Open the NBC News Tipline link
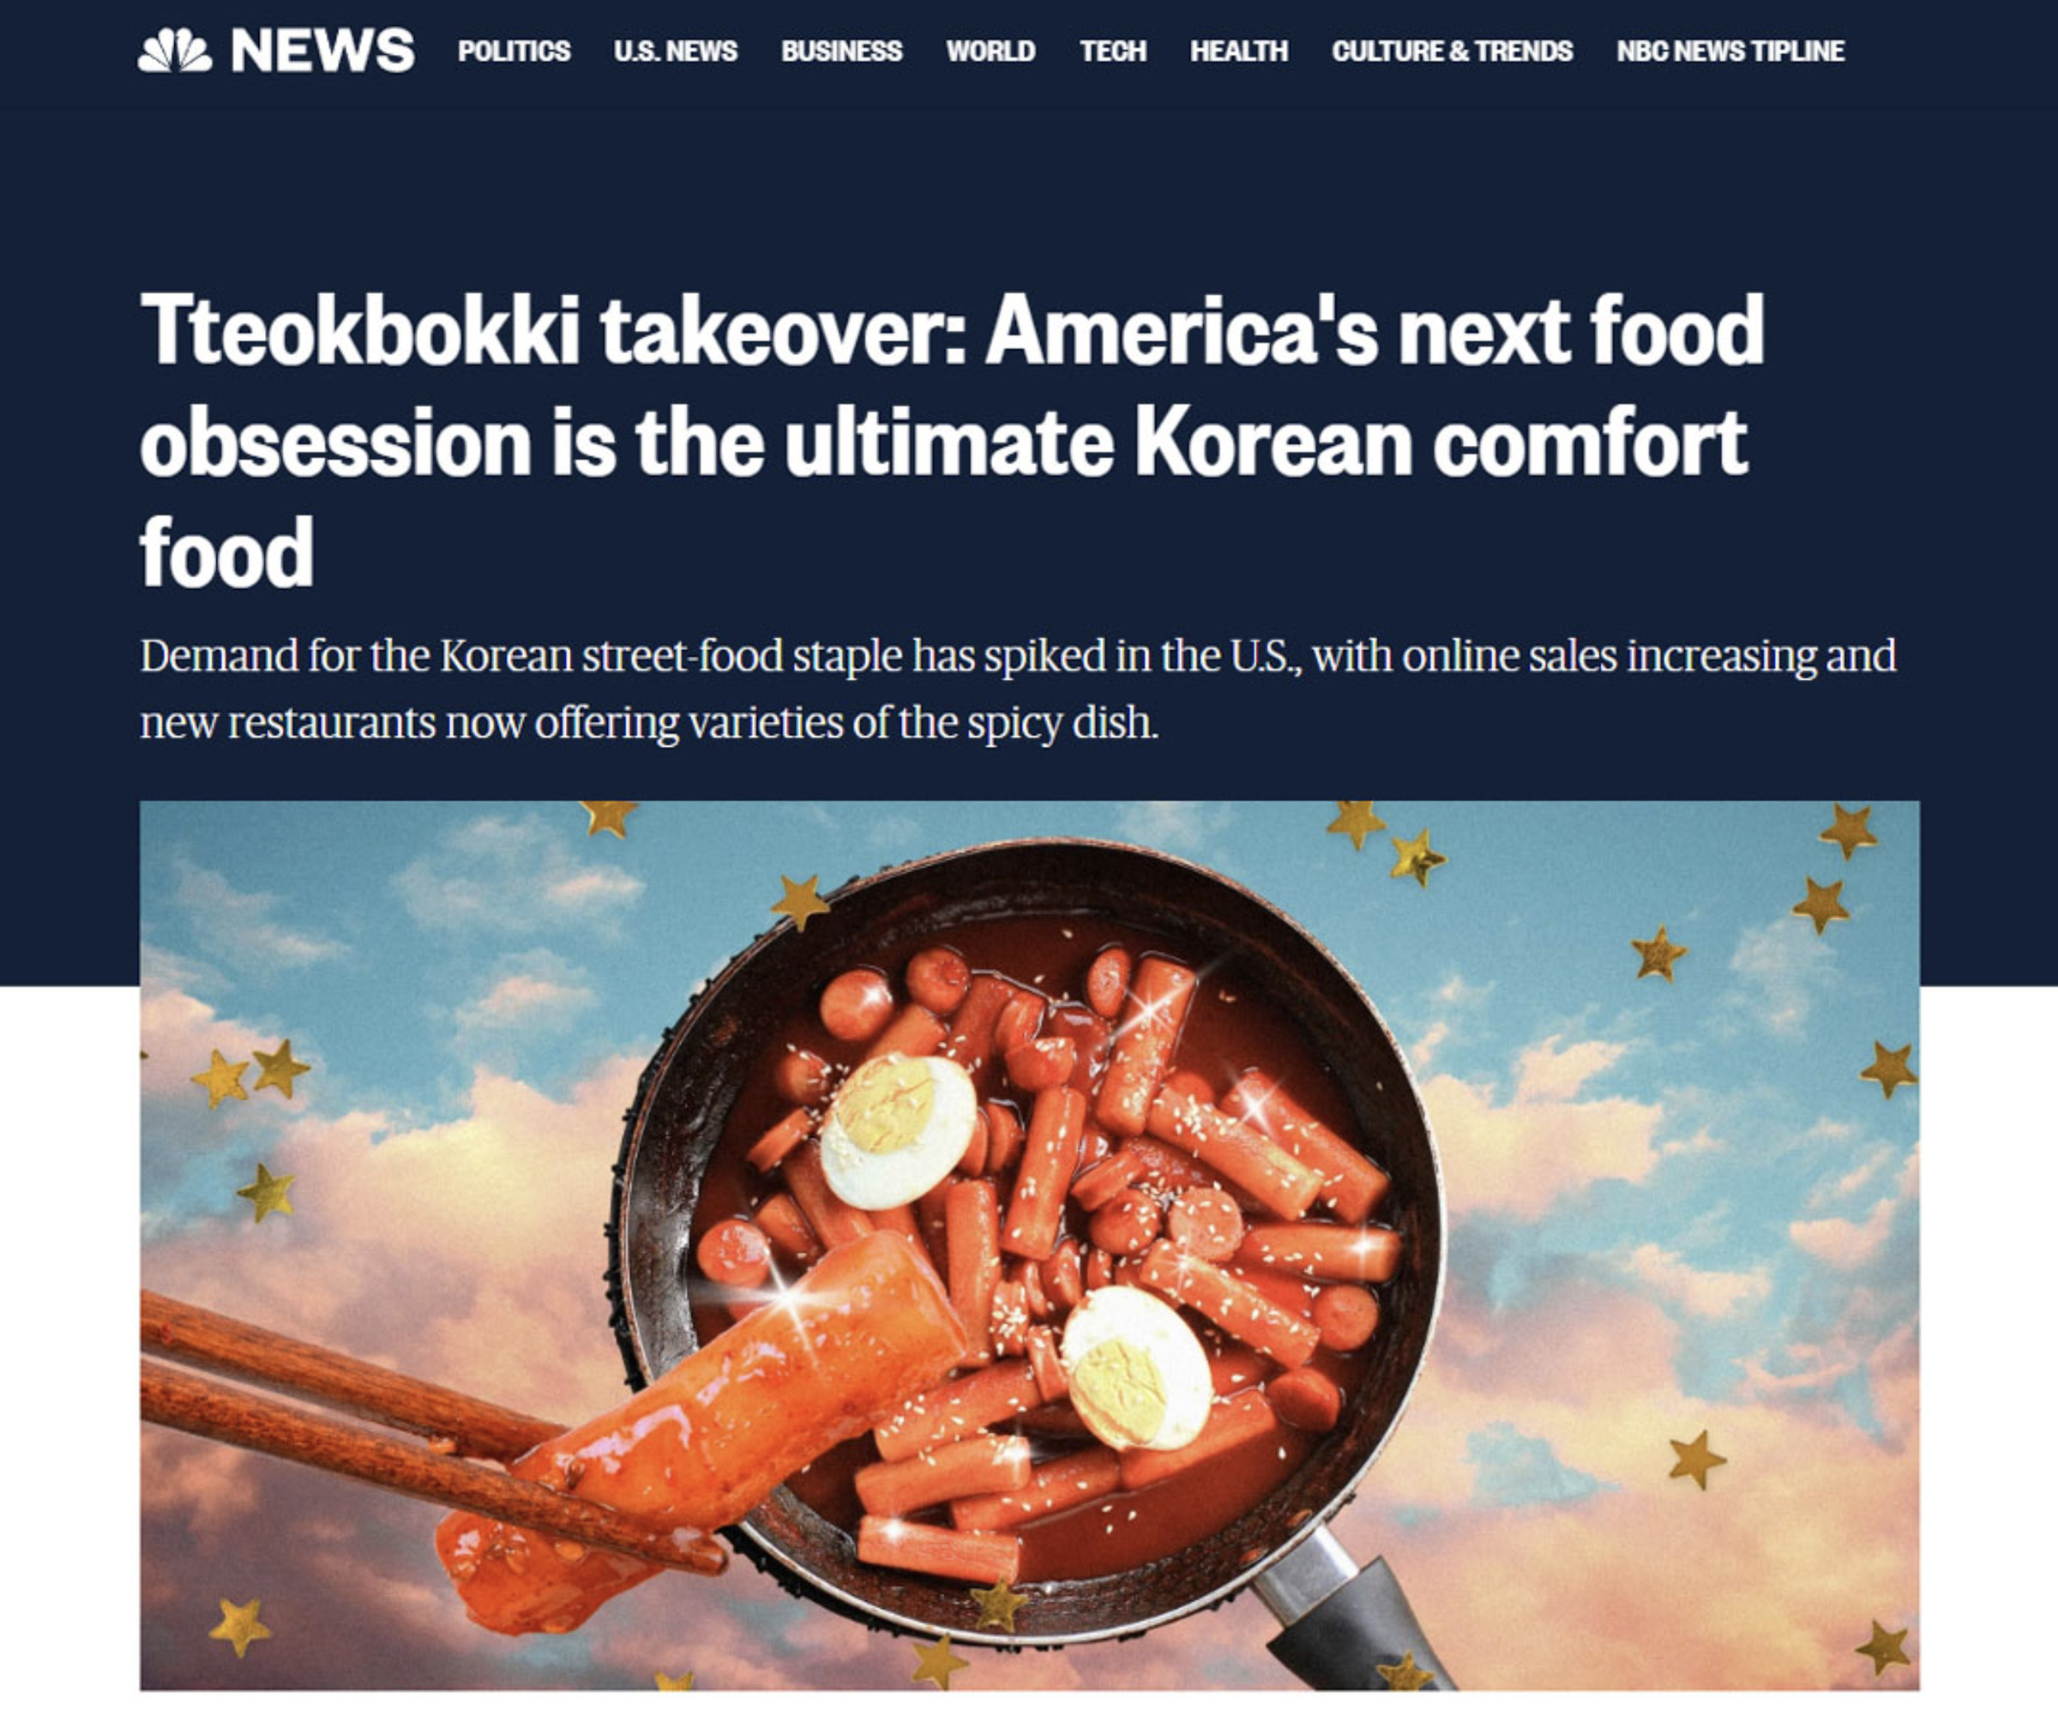Image resolution: width=2058 pixels, height=1716 pixels. tap(1730, 51)
